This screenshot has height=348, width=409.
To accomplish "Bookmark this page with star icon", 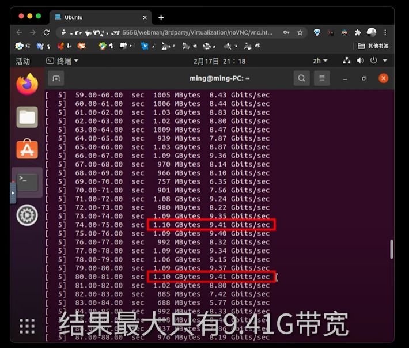I will (x=300, y=33).
